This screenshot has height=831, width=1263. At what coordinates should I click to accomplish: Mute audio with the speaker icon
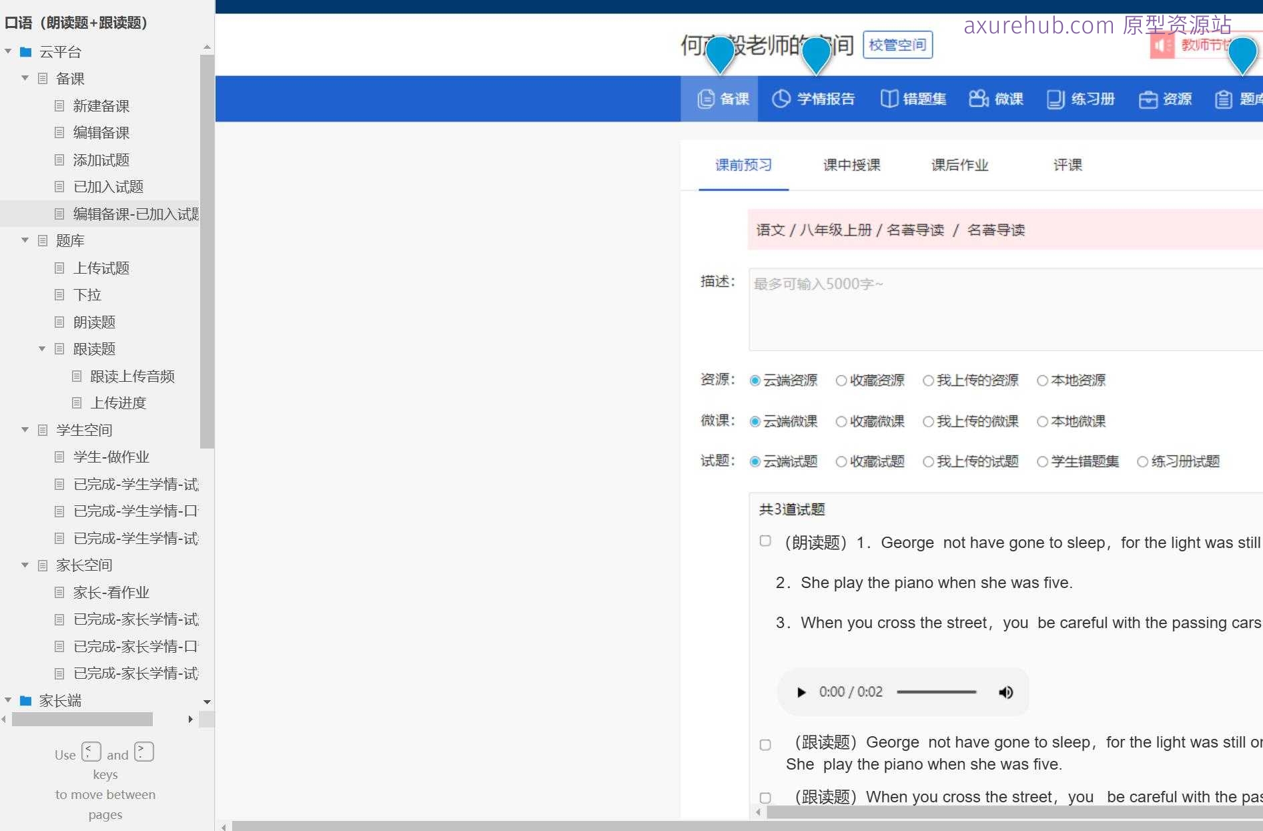(1005, 692)
